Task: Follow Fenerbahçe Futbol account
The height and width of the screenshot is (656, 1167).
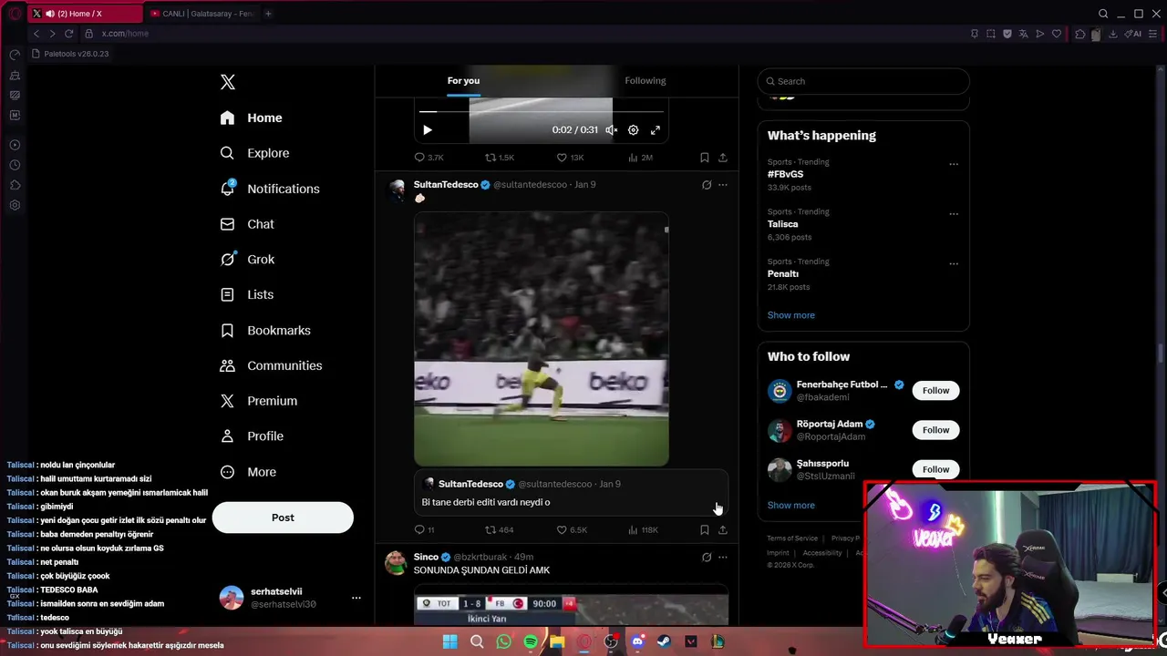Action: point(935,391)
